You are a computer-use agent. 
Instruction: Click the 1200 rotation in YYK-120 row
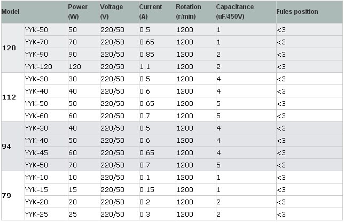[185, 66]
